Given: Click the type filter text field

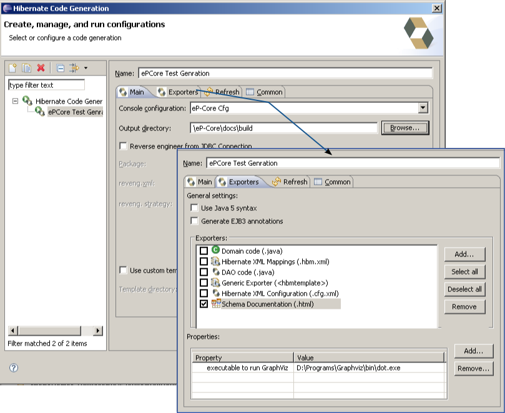Looking at the screenshot, I should 46,85.
